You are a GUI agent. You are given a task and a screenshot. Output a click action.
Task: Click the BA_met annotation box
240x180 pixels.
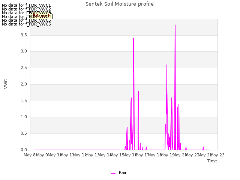(41, 16)
